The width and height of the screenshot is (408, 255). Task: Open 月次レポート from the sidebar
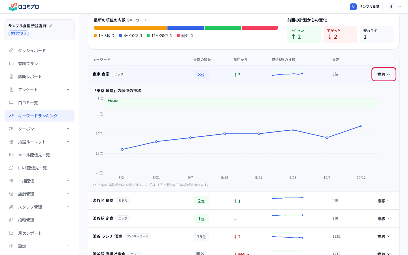point(39,233)
